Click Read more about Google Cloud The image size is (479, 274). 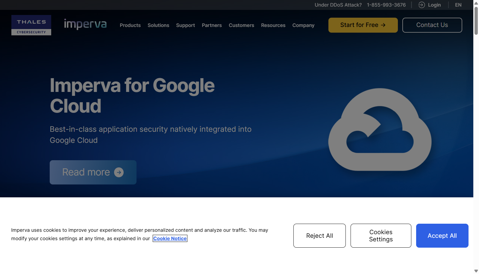[93, 172]
